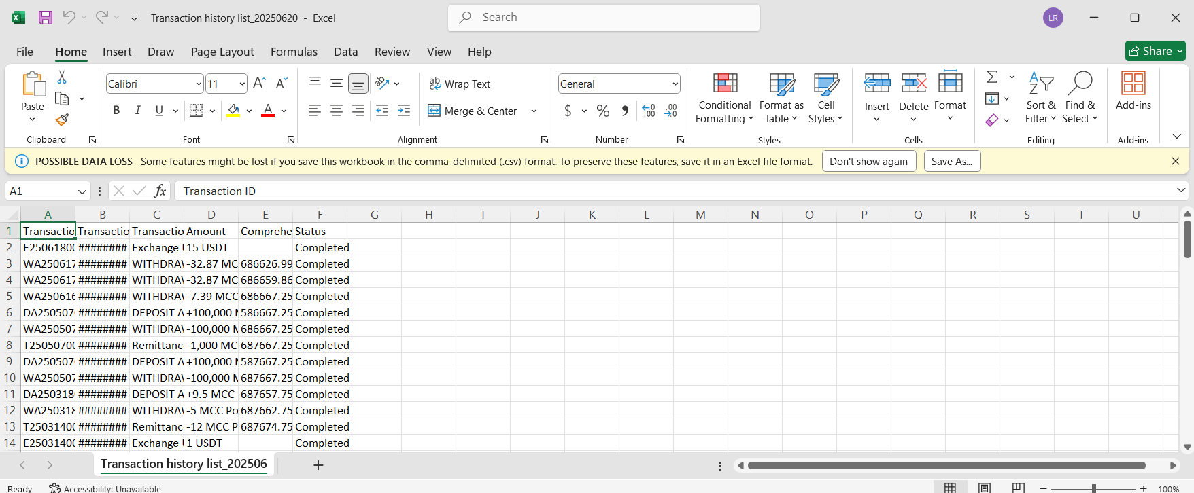1194x493 pixels.
Task: Switch to the Review tab
Action: [x=392, y=52]
